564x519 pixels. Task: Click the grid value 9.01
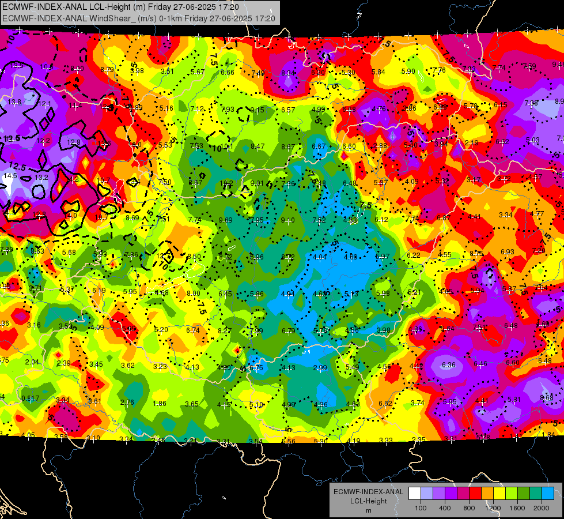pyautogui.click(x=257, y=183)
